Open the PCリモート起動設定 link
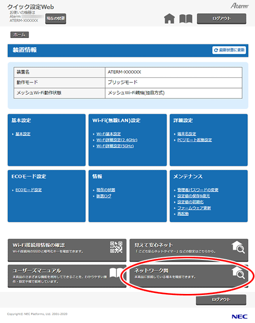Image resolution: width=255 pixels, height=323 pixels. coord(195,140)
